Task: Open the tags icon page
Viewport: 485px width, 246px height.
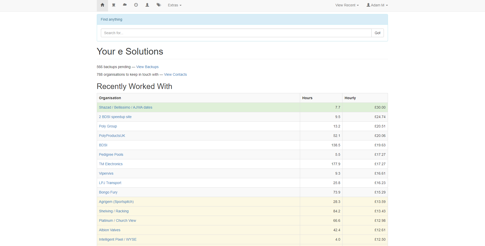Action: coord(159,5)
